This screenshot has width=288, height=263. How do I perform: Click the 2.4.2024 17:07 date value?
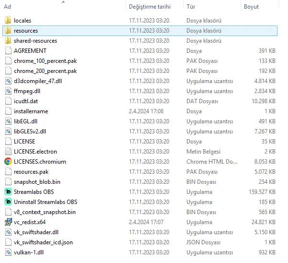click(146, 222)
